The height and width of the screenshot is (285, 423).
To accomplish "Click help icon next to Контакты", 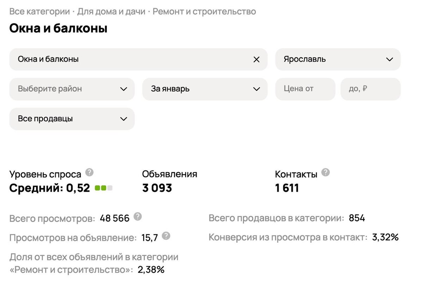I will pos(326,172).
